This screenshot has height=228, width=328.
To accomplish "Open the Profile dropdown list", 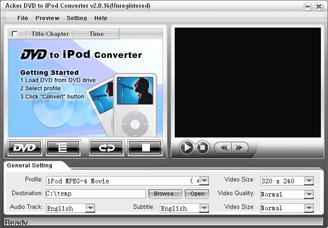I will click(204, 181).
